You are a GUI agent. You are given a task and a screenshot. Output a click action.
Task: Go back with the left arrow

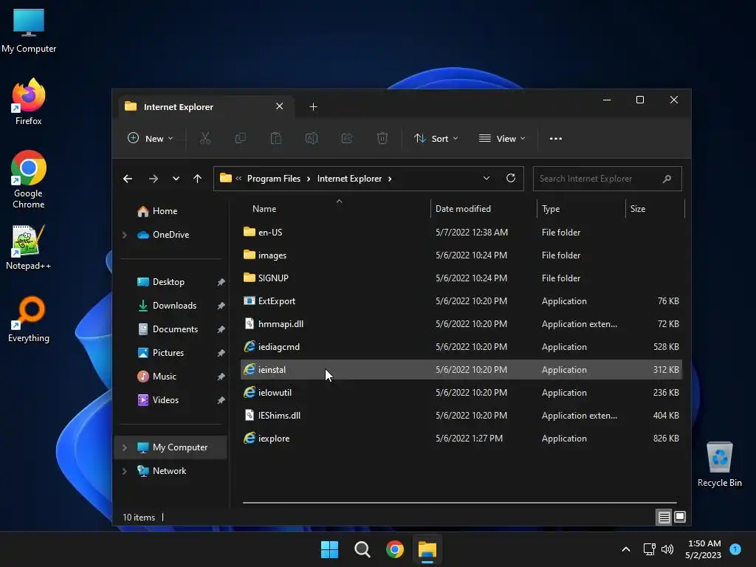click(128, 179)
